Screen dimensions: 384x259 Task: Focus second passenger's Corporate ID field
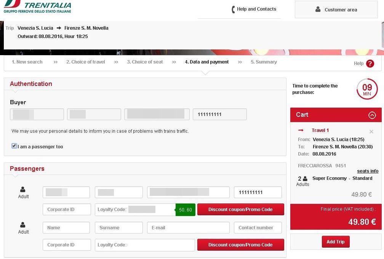pyautogui.click(x=67, y=245)
